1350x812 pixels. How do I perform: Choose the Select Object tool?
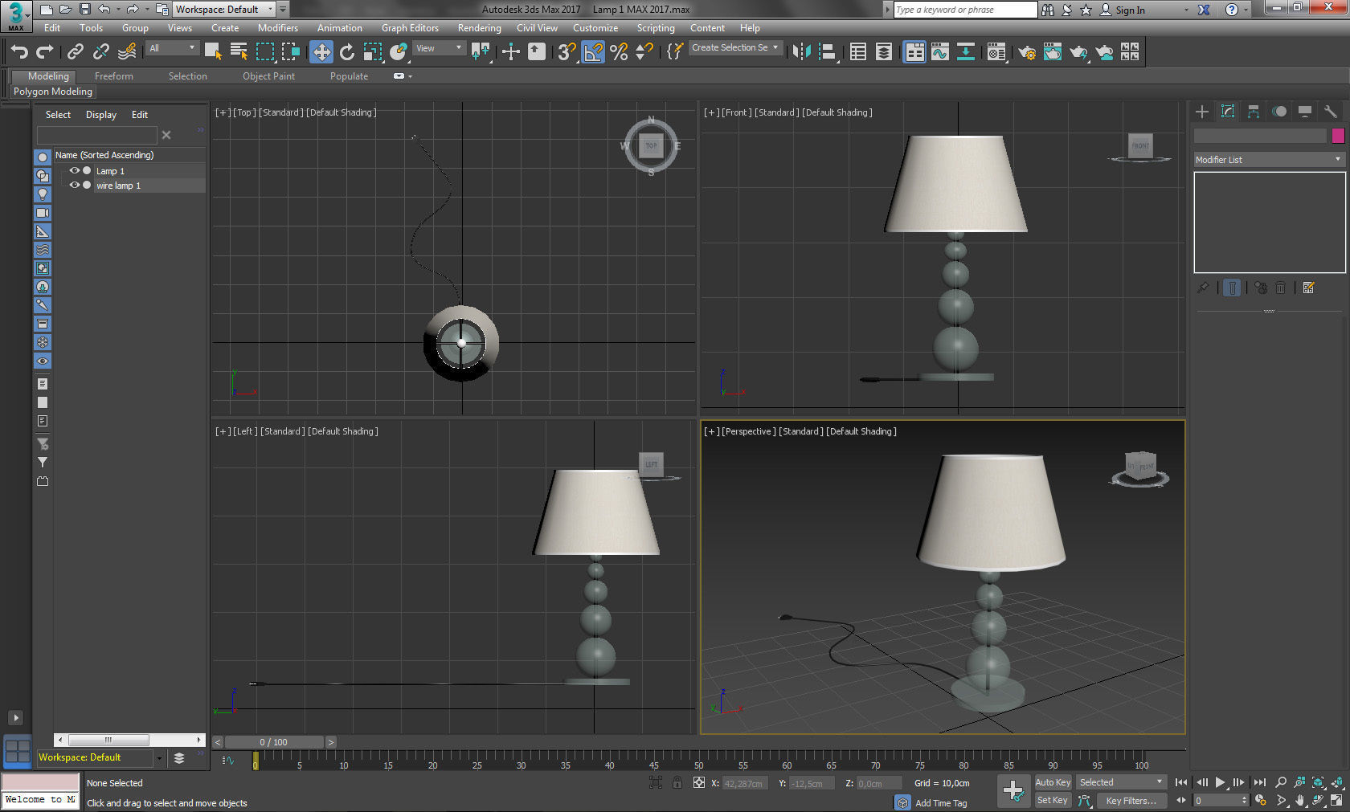(213, 52)
